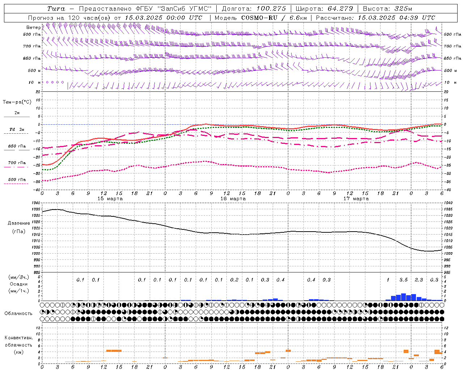Click 'Высота: 325м' in the header
This screenshot has width=463, height=370.
387,9
